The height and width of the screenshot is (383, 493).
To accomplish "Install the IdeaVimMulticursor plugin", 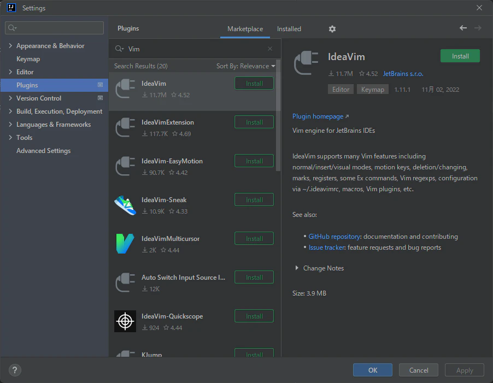I will tap(254, 238).
